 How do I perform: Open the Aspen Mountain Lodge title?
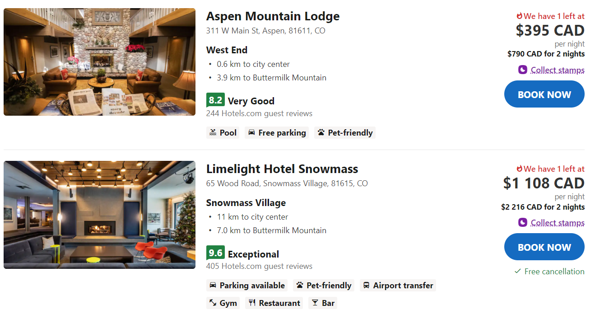(273, 17)
